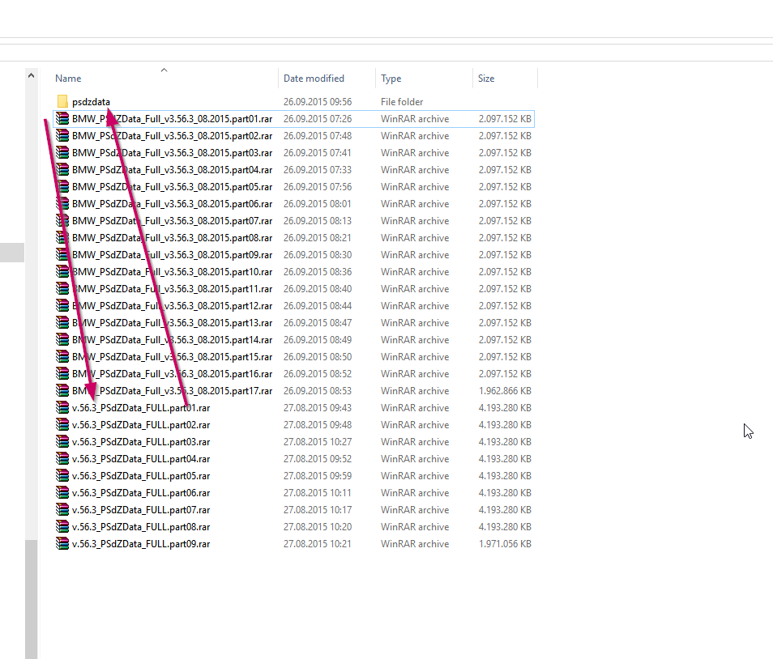Sort files by the Name column header

pyautogui.click(x=68, y=79)
